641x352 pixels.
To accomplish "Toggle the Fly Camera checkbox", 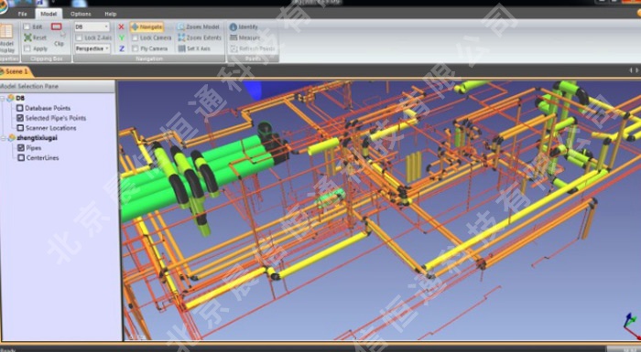I will point(136,48).
